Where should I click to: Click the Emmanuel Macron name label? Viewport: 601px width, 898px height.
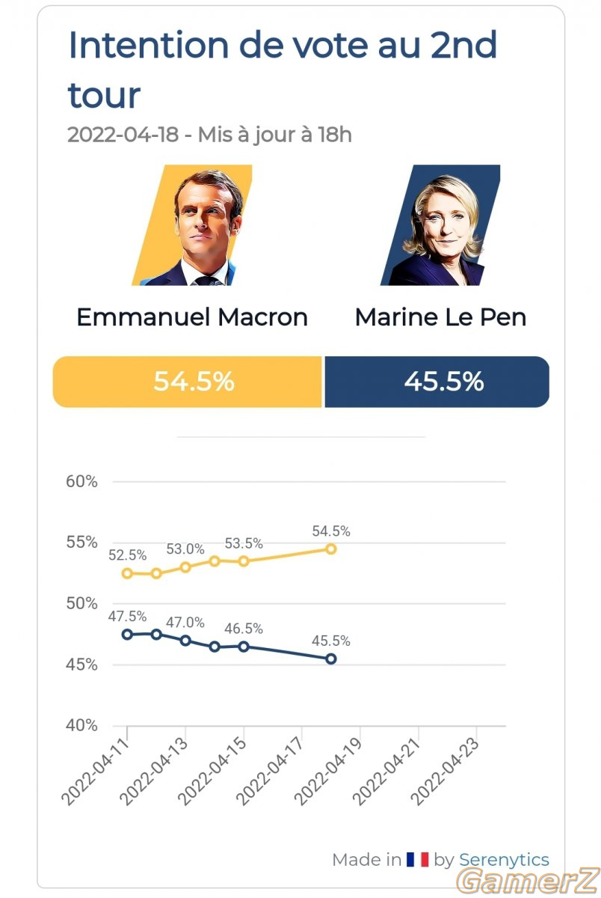point(192,317)
